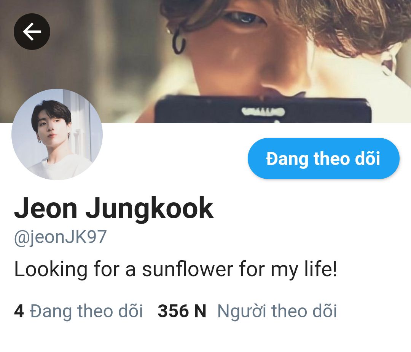Open the 356 N Người theo dõi list
The image size is (411, 352).
click(x=247, y=311)
